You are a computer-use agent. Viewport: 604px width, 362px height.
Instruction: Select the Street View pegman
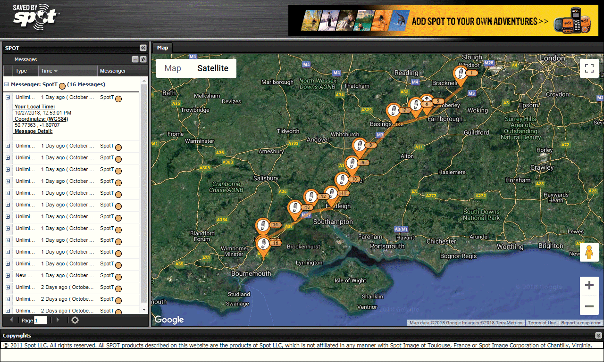589,252
